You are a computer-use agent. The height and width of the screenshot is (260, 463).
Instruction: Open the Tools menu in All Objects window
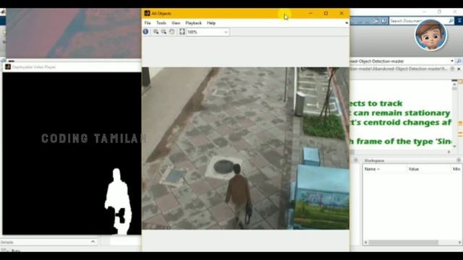pos(161,23)
